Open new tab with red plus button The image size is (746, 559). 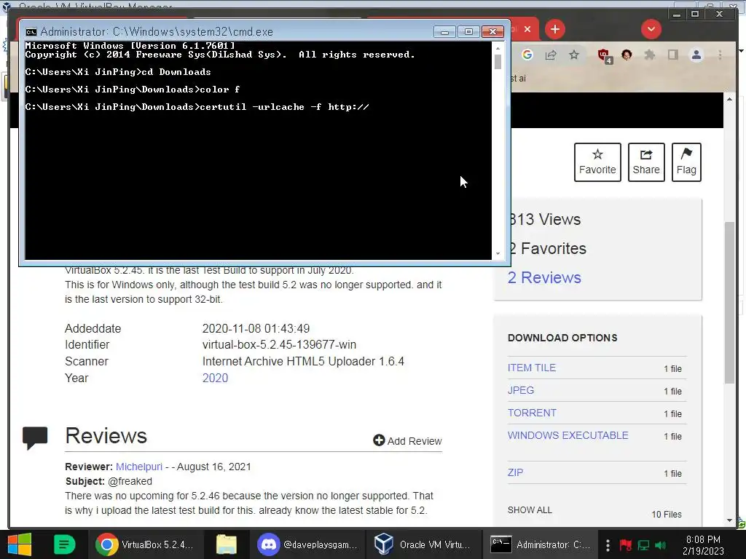click(x=554, y=29)
